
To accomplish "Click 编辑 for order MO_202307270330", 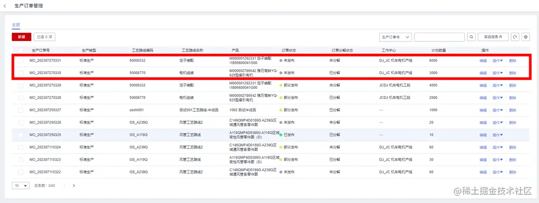I will click(483, 73).
